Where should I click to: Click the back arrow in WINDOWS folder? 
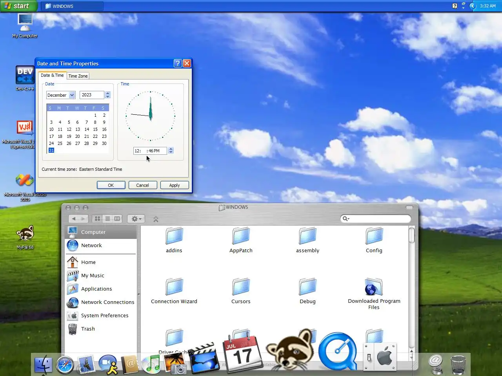(73, 219)
